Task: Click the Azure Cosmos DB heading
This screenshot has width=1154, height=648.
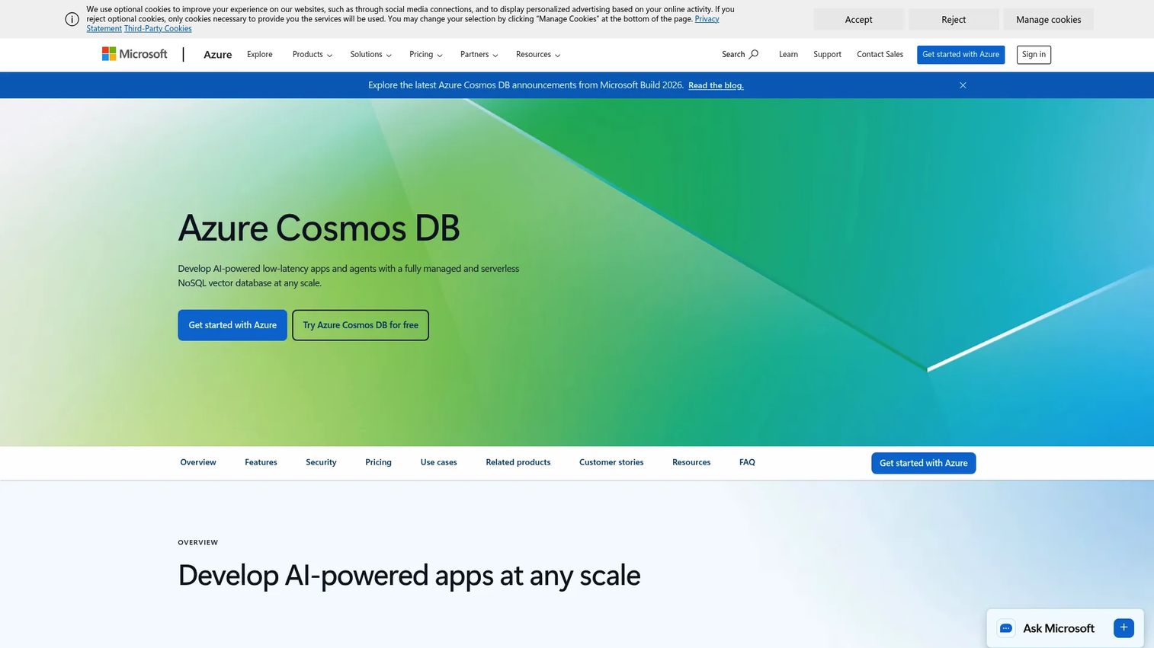Action: pyautogui.click(x=319, y=228)
